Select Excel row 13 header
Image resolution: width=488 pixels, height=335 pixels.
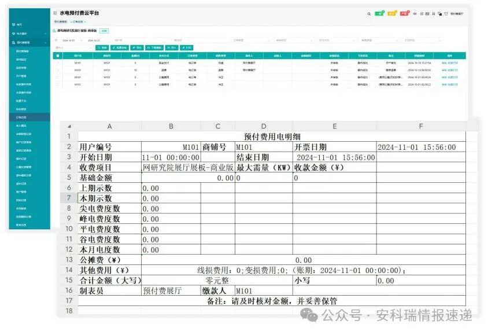(x=69, y=260)
